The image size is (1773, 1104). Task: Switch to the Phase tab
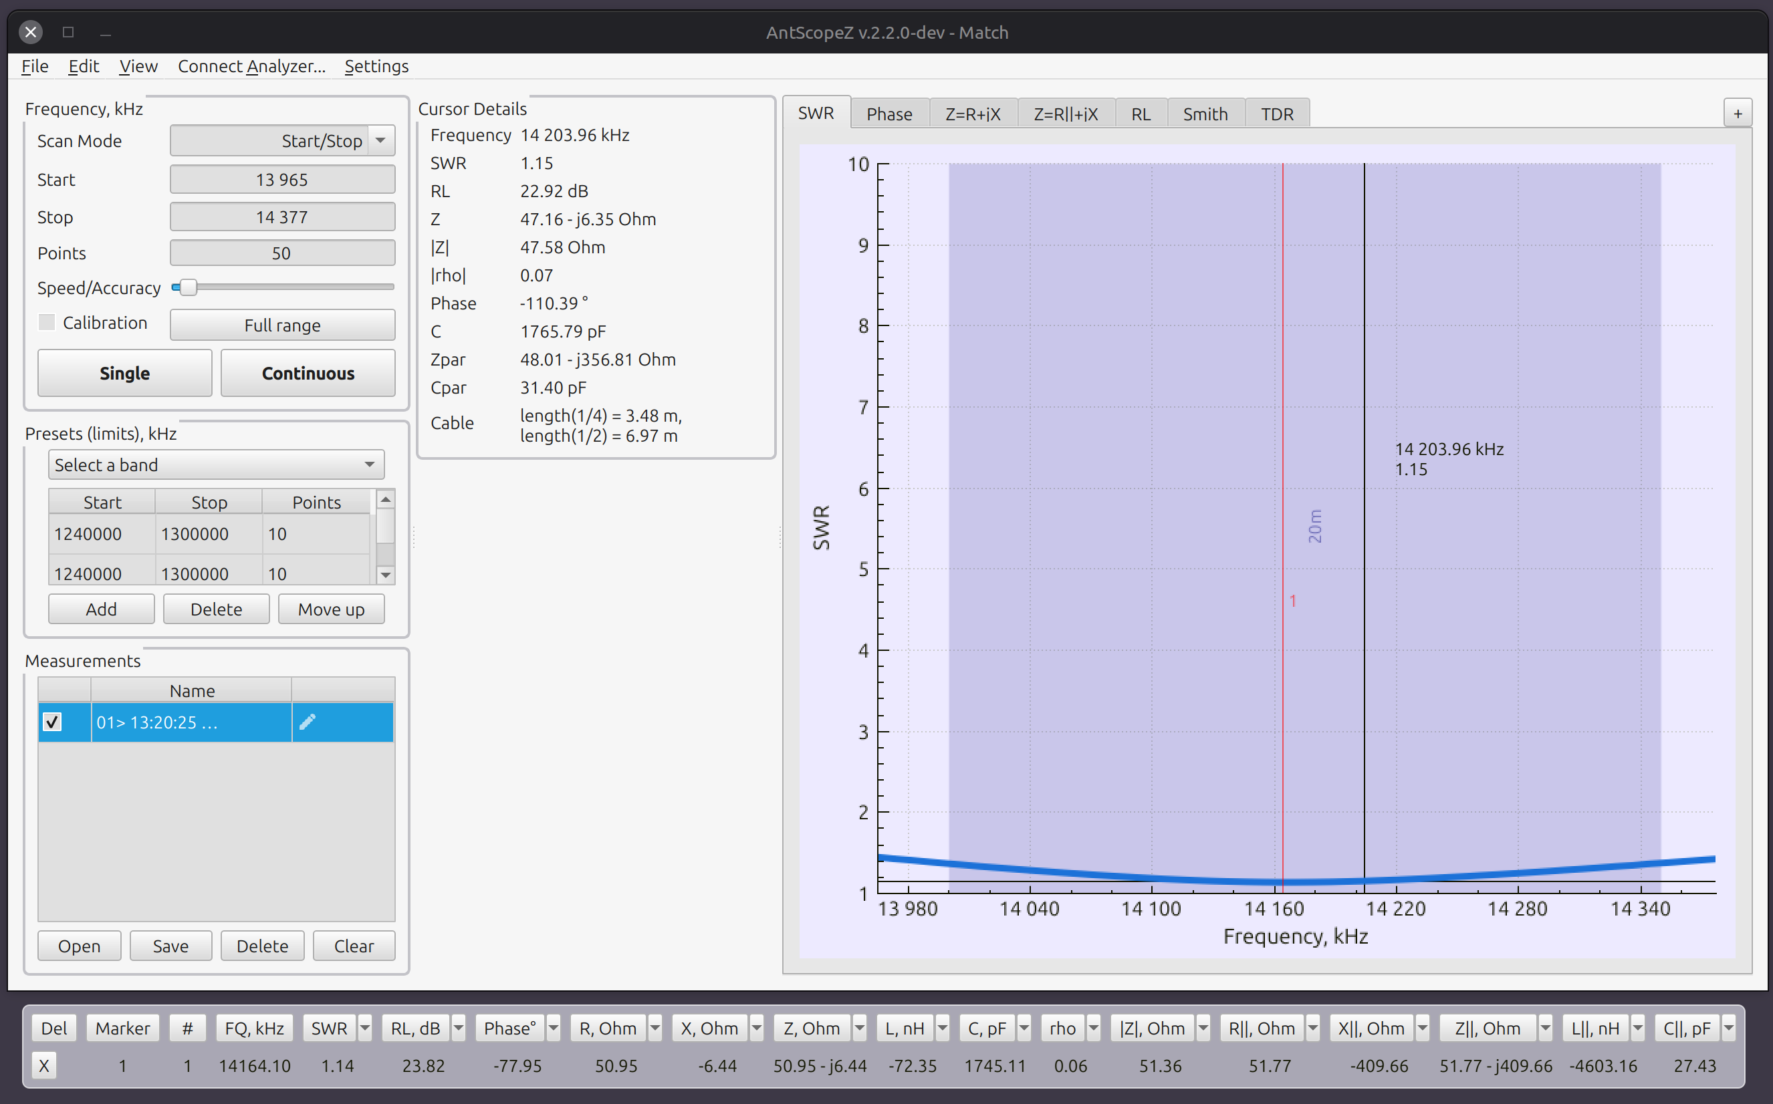[x=889, y=114]
